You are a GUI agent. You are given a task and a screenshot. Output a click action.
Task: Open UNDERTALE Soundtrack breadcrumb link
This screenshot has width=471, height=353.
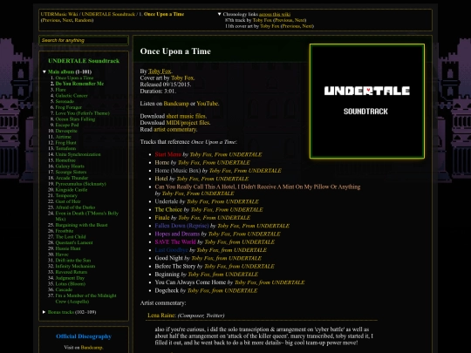coord(108,14)
